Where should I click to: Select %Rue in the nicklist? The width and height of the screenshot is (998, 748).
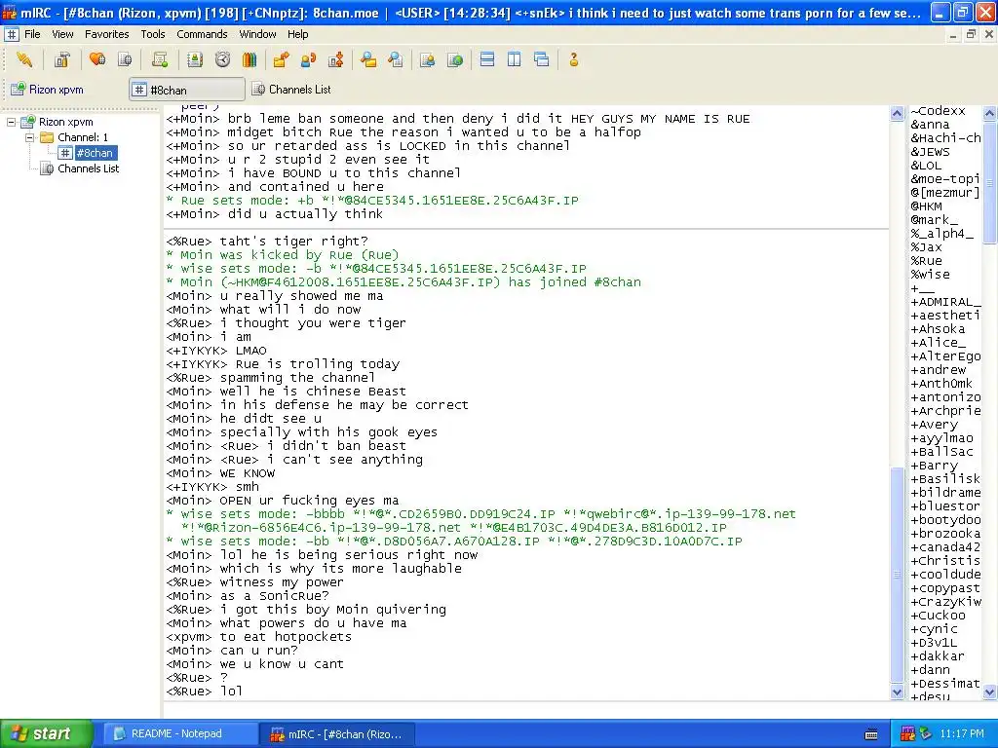(x=926, y=261)
